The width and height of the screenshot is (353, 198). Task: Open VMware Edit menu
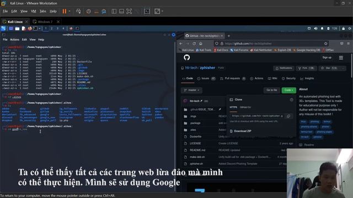click(14, 11)
